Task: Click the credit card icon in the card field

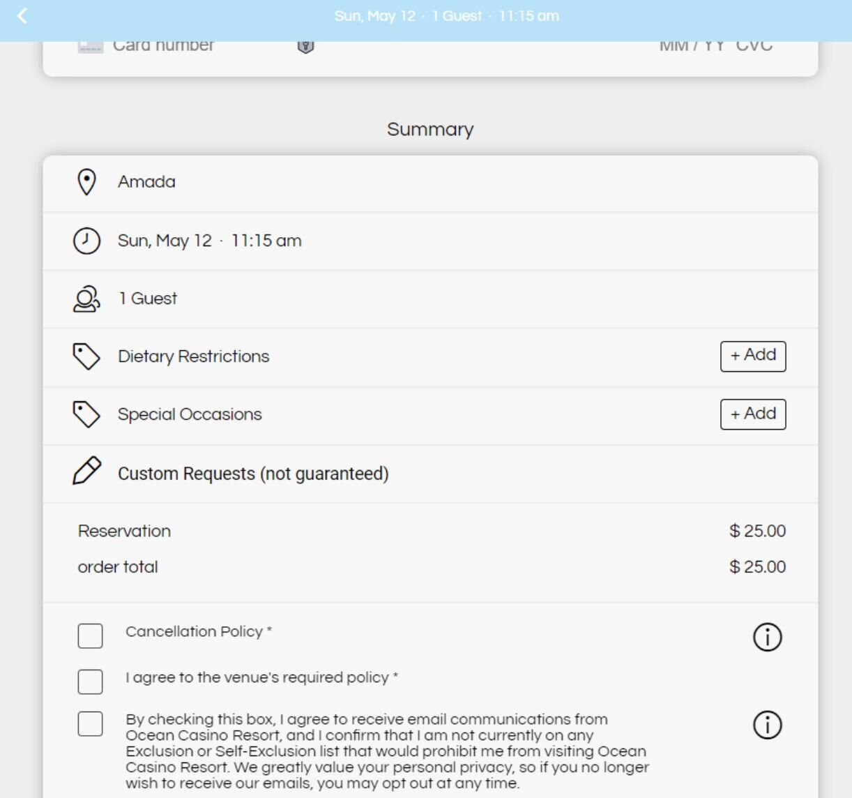Action: [91, 46]
